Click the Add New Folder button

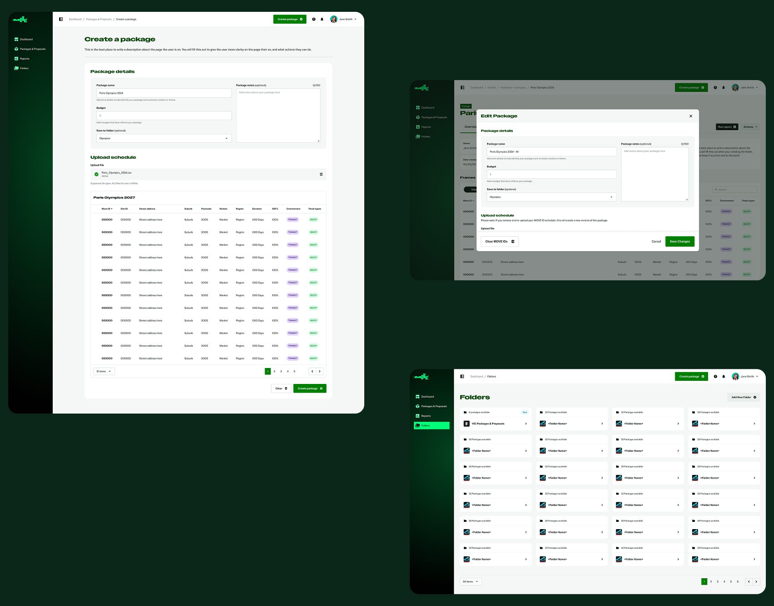[x=744, y=397]
